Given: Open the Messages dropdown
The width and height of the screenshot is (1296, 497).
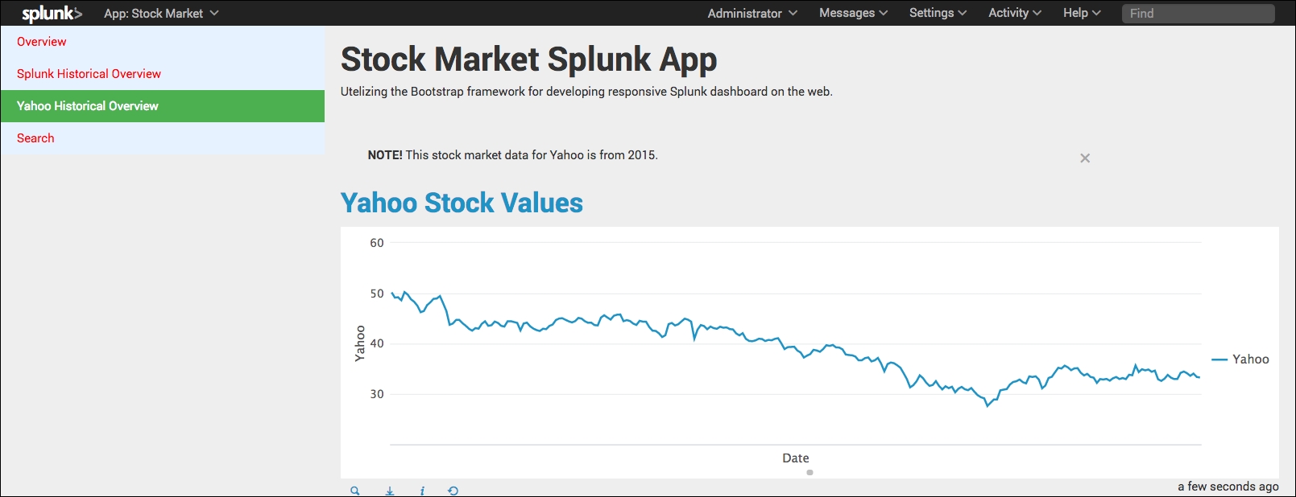Looking at the screenshot, I should 853,14.
